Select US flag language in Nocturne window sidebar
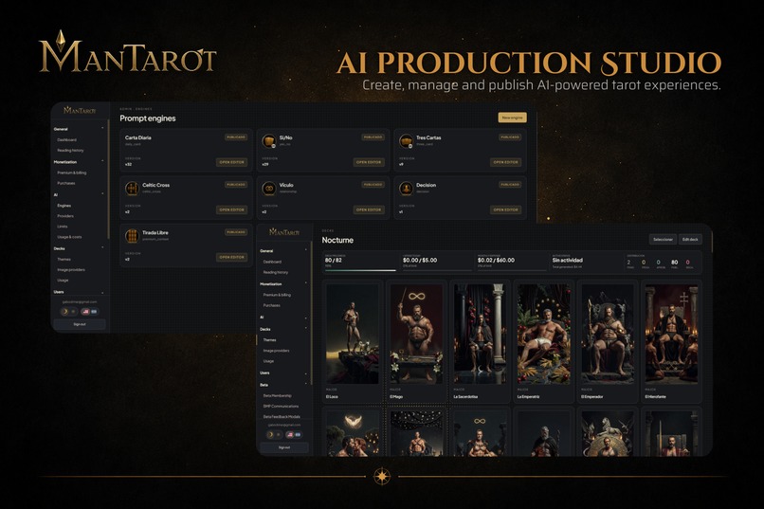 click(290, 434)
